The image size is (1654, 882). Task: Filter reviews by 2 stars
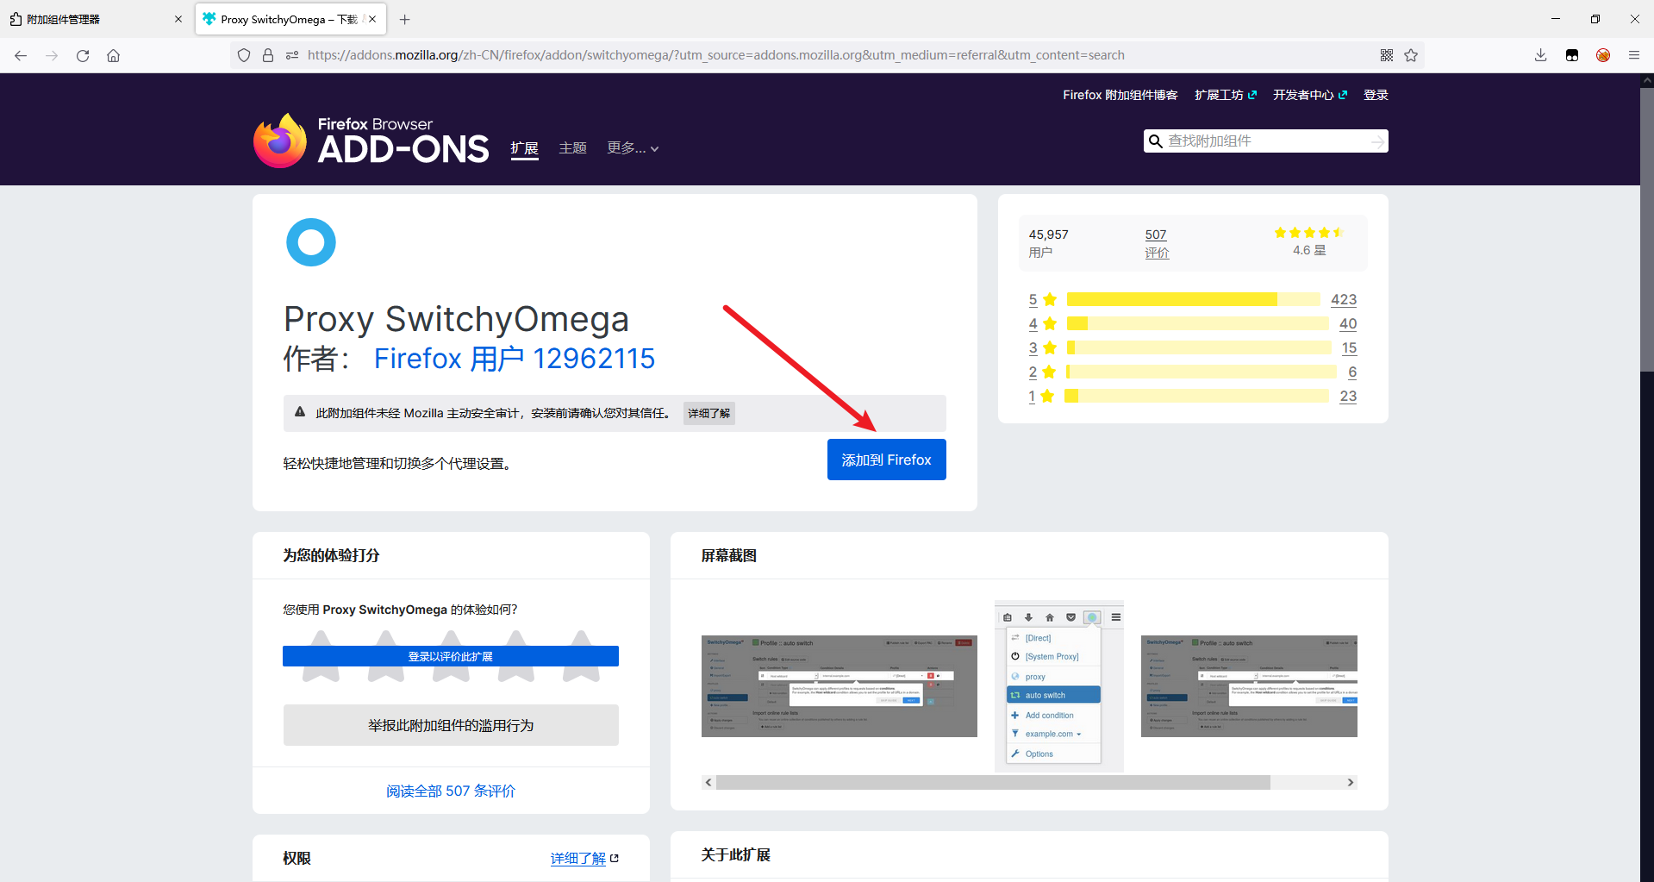click(1042, 372)
